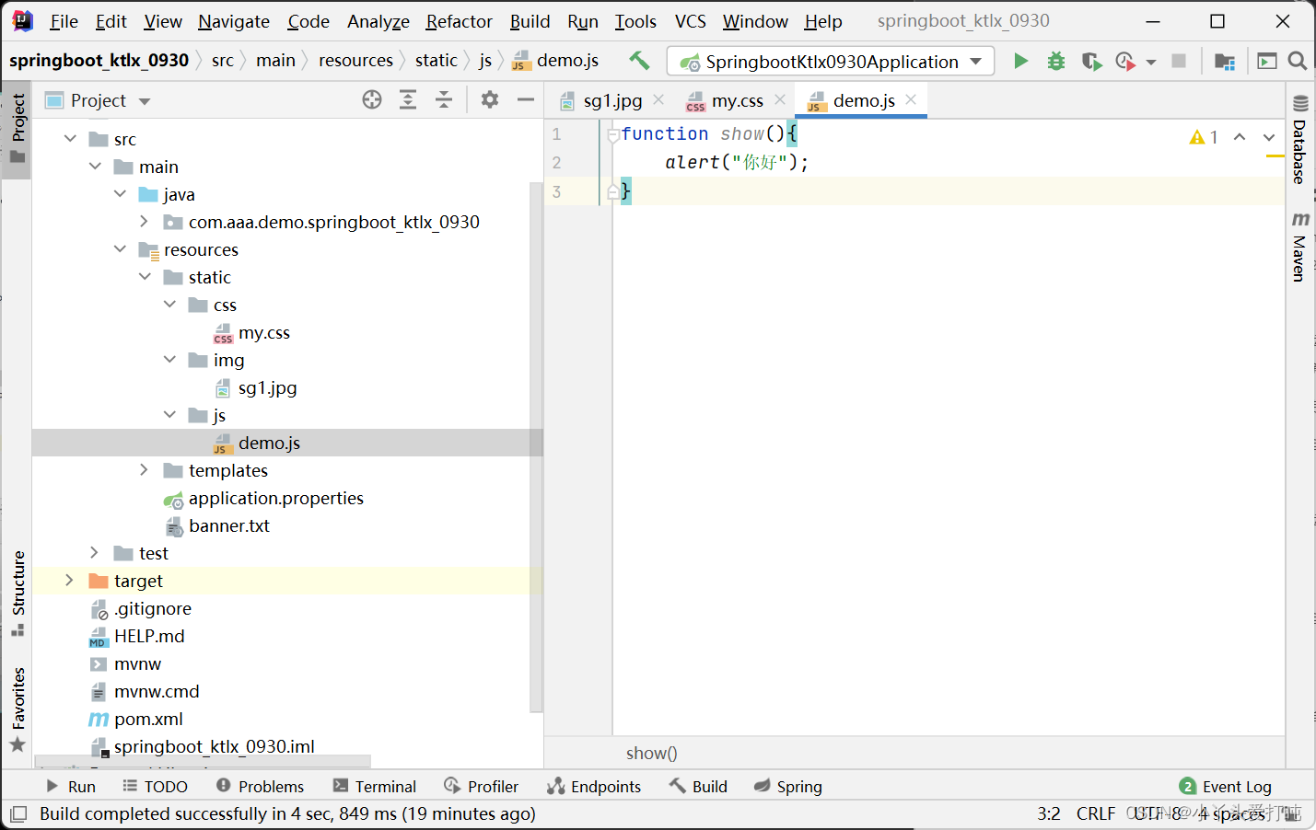This screenshot has height=830, width=1316.
Task: Click the warning indicator in editor
Action: tap(1204, 137)
